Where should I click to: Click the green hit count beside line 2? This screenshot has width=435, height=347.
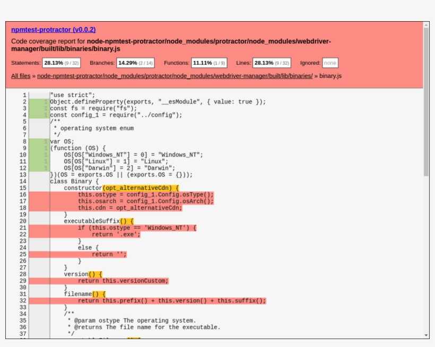point(46,102)
